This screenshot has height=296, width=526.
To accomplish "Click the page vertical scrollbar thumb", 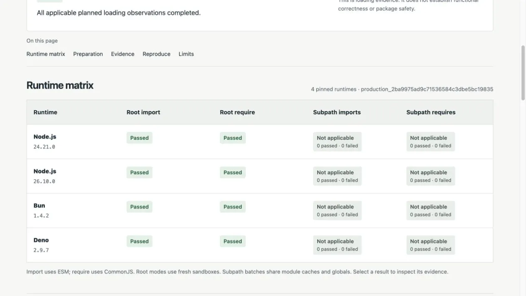I will pyautogui.click(x=523, y=73).
